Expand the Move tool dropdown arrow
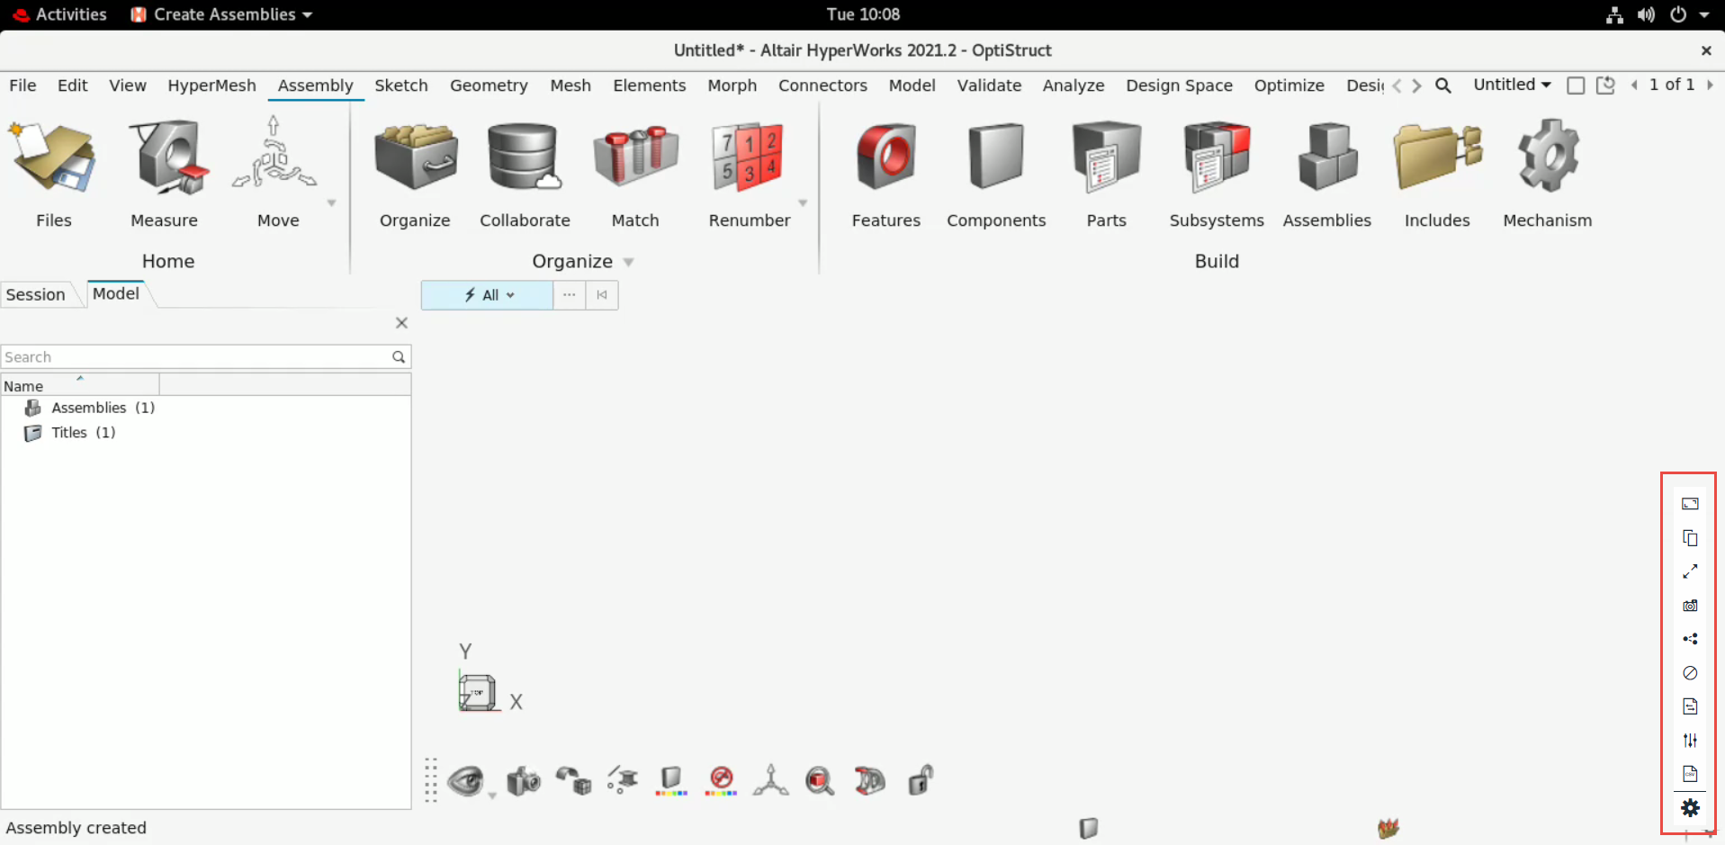 331,203
